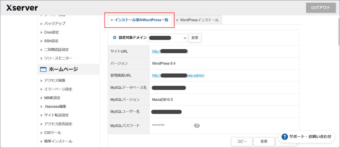Toggle MySQL password visibility eye icon

point(197,125)
